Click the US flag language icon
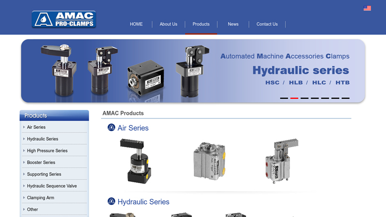The width and height of the screenshot is (386, 217). 367,8
